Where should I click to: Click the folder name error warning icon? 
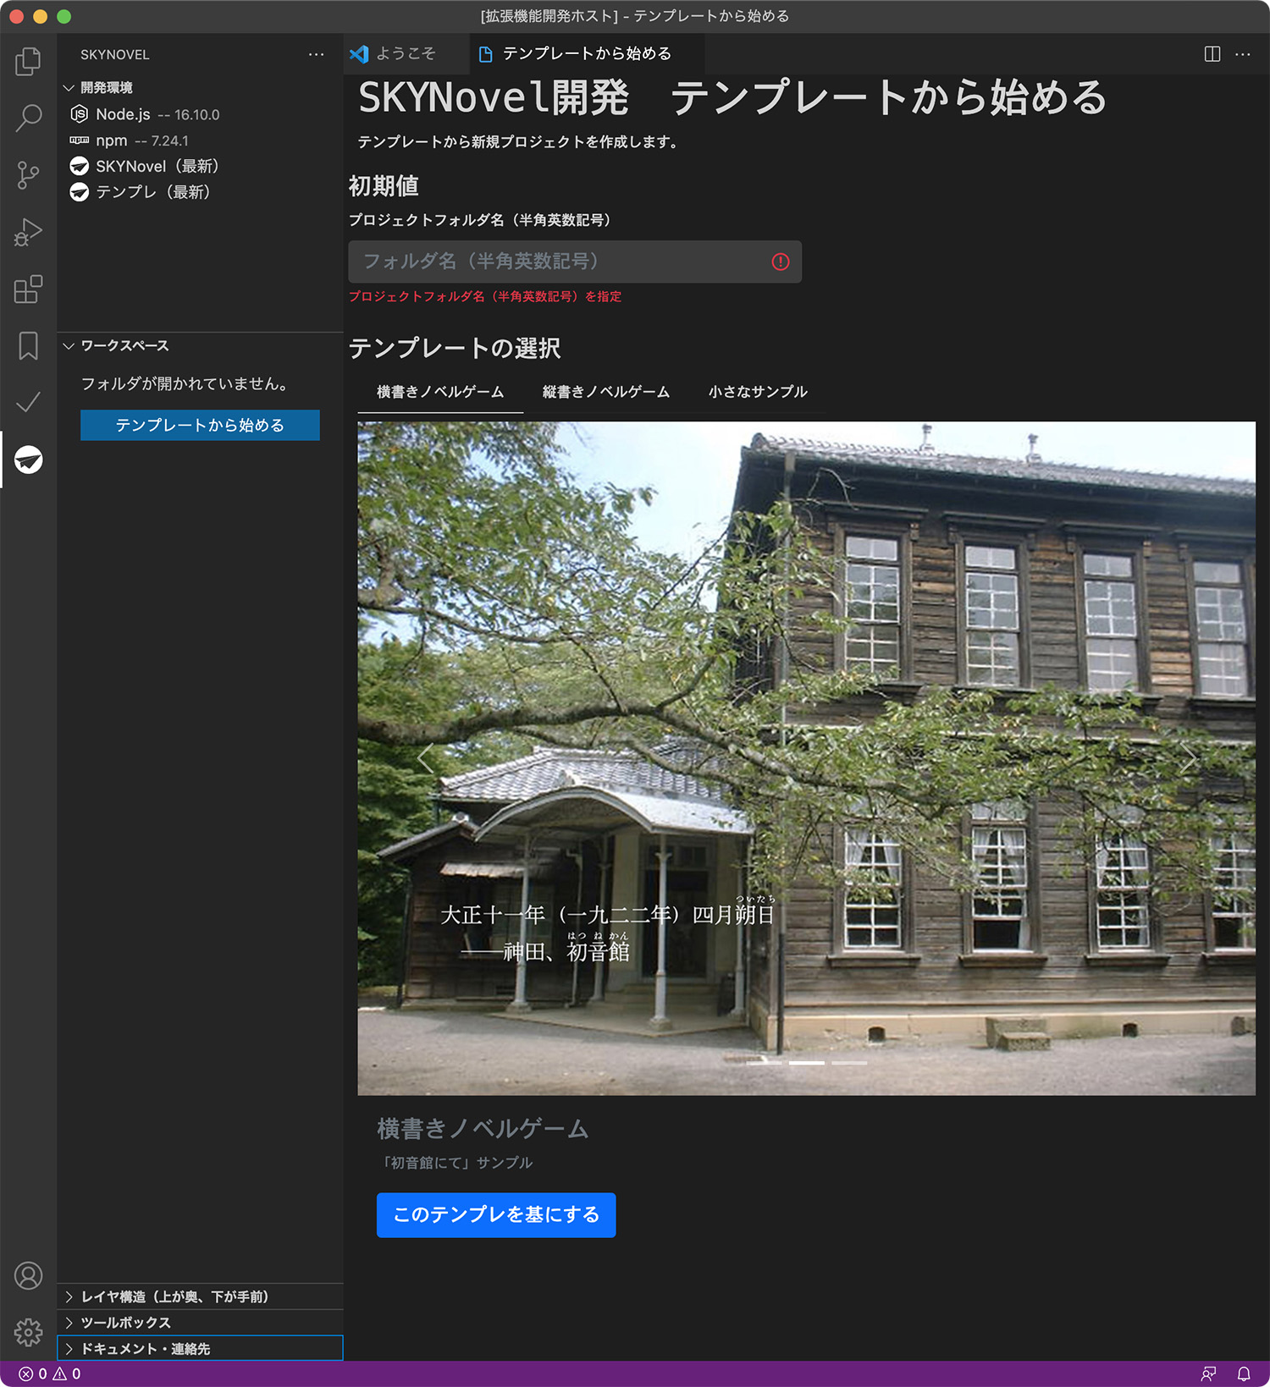781,262
